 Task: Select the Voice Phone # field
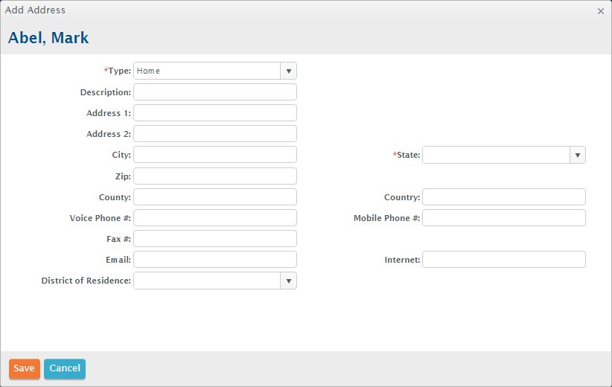[215, 217]
